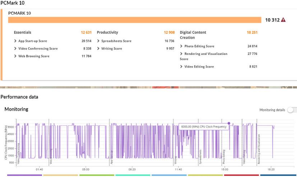
Task: Click the Essentials score 12 631
Action: click(86, 32)
